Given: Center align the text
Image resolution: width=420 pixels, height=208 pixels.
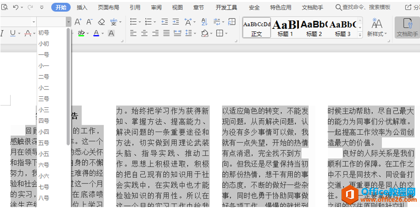Looking at the screenshot, I should pyautogui.click(x=144, y=33).
